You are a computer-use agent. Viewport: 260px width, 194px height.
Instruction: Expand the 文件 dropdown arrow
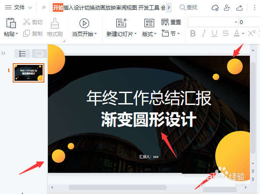click(30, 7)
